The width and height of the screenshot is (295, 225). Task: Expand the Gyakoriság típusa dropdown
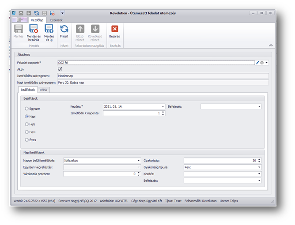[x=259, y=167]
